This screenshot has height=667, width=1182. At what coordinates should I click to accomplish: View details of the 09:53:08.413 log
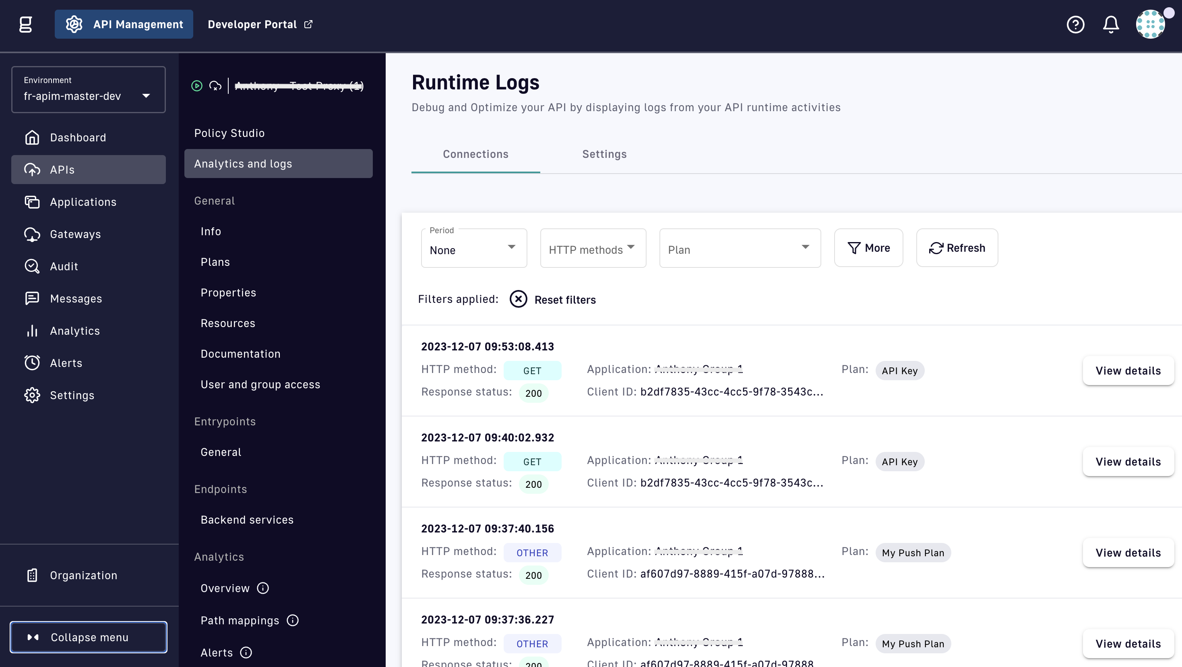point(1128,371)
